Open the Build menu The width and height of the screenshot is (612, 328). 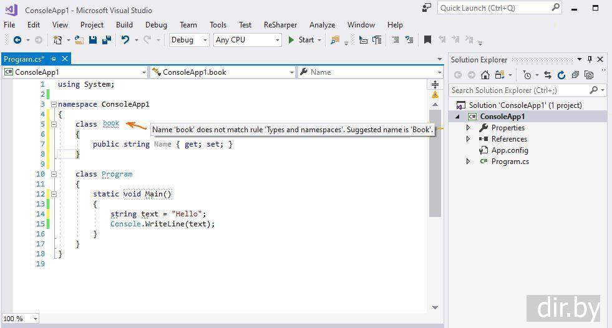coord(124,25)
